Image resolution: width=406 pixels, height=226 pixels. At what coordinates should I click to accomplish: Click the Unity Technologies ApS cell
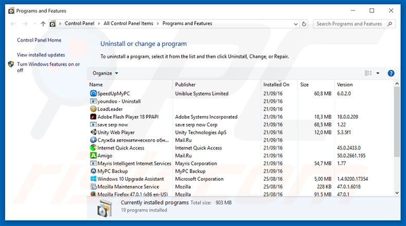tap(200, 133)
